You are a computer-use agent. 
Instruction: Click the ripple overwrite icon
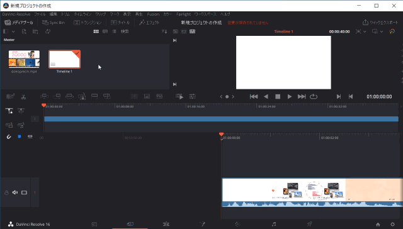pos(69,96)
